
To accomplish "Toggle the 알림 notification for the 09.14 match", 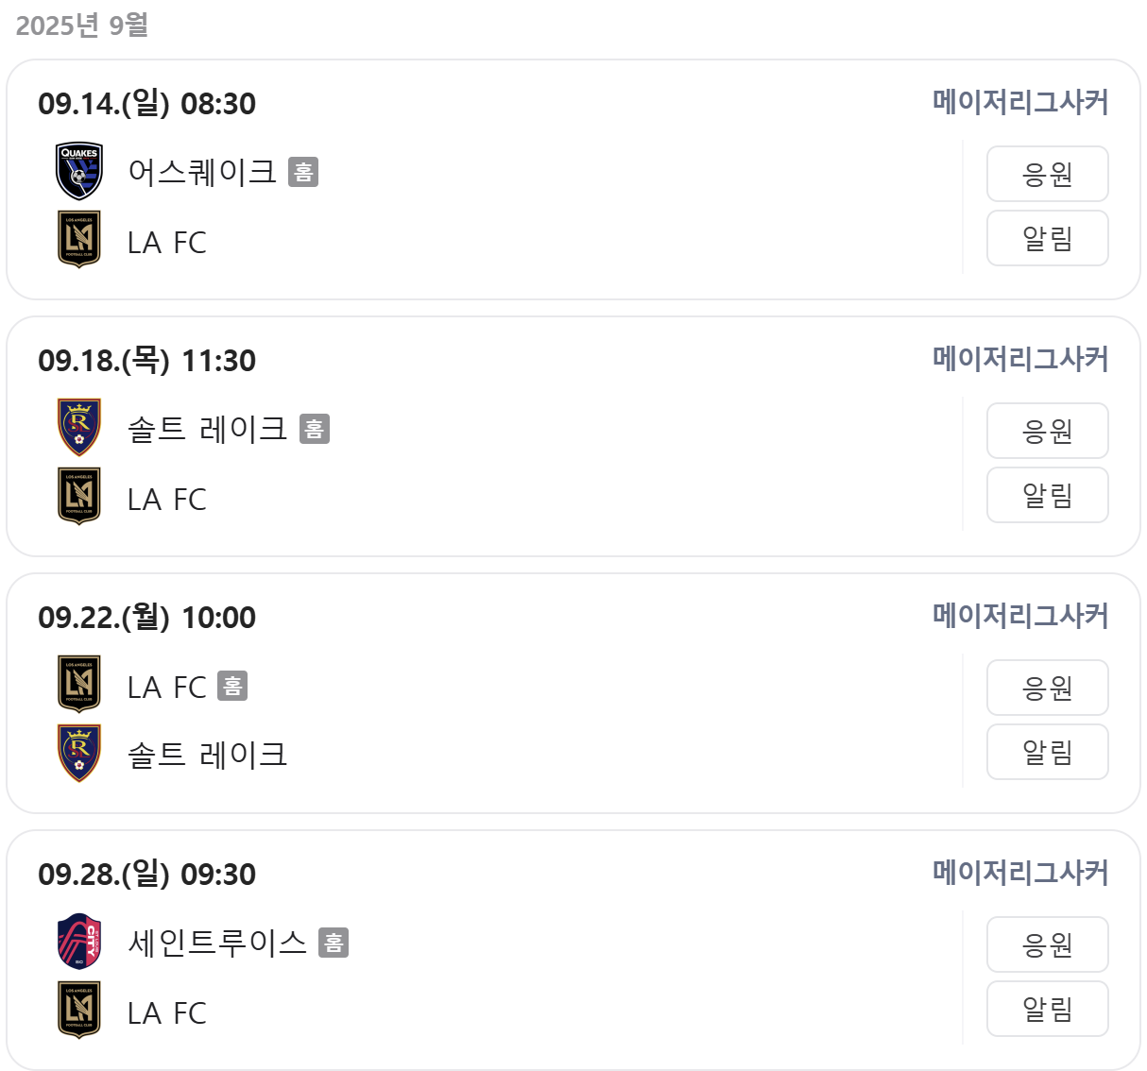I will (x=1047, y=239).
